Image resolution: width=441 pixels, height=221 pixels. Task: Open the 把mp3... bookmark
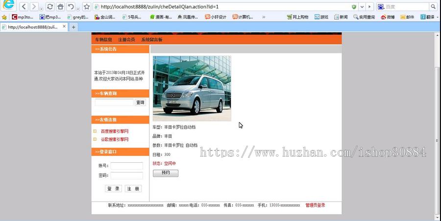click(50, 17)
